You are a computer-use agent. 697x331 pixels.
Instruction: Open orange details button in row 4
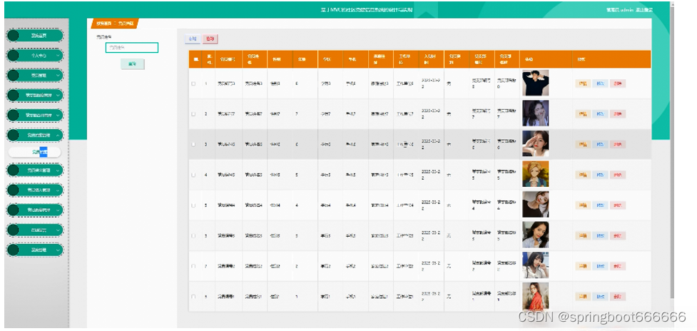[x=582, y=175]
